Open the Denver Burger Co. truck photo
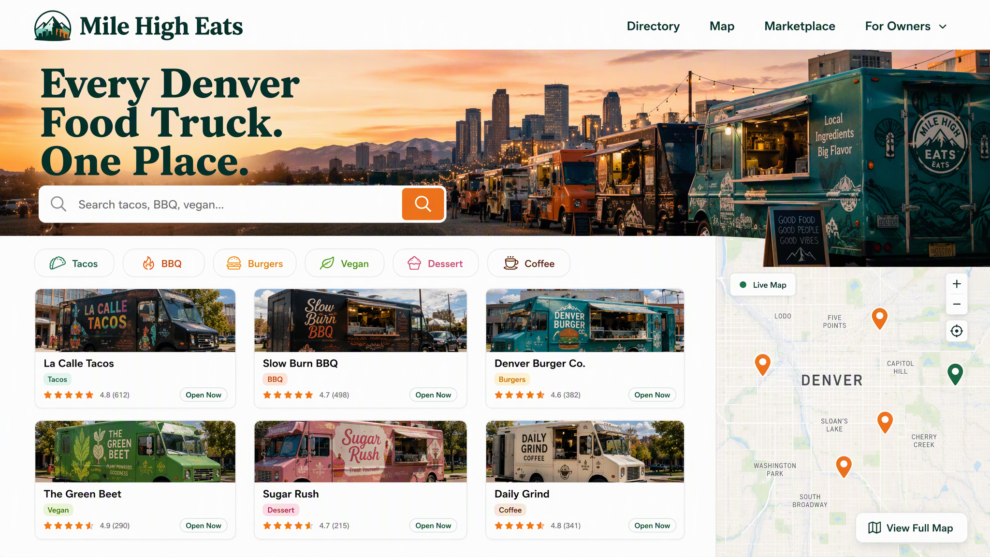The width and height of the screenshot is (990, 557). tap(585, 320)
